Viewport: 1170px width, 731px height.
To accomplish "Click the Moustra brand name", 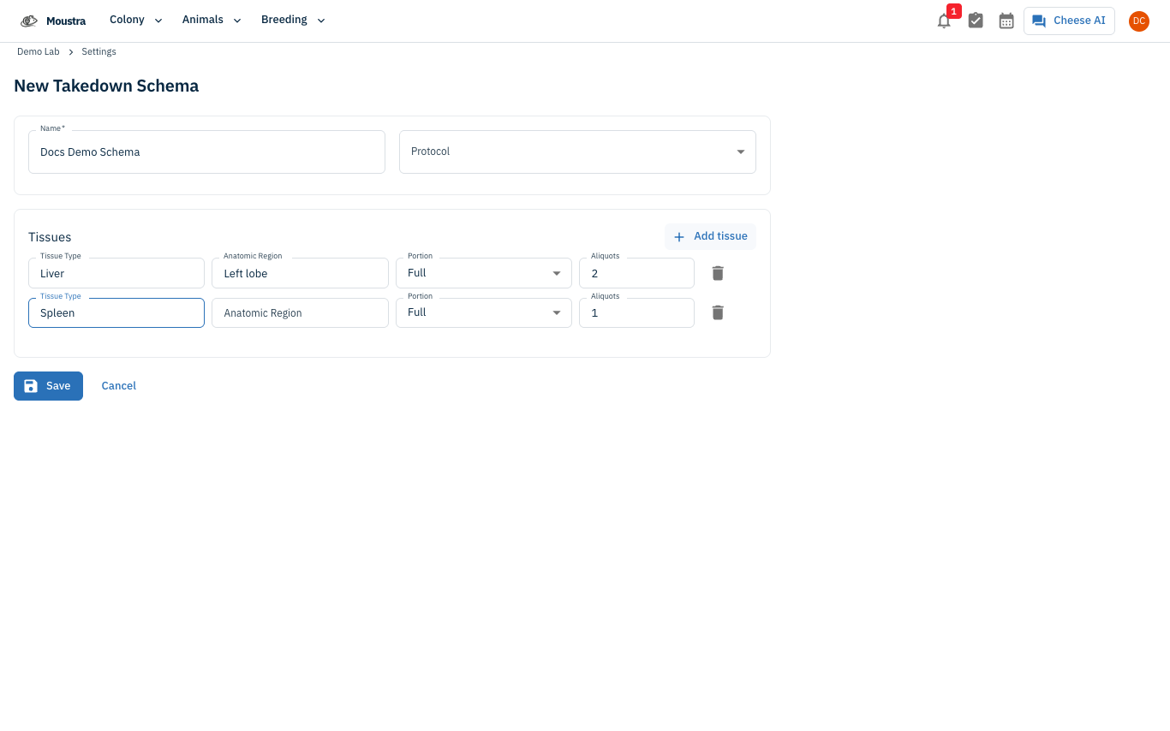I will tap(66, 21).
